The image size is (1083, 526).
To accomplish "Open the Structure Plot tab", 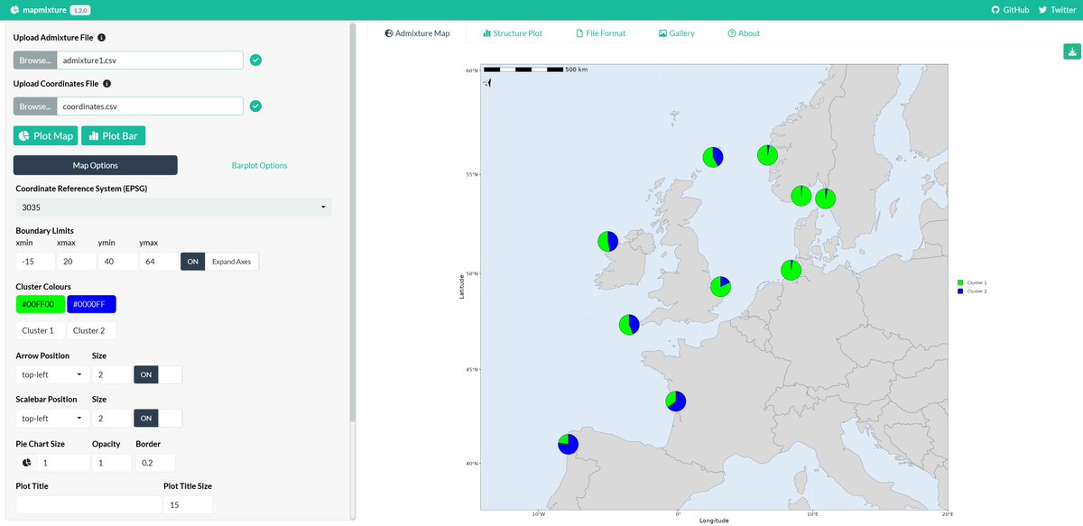I will coord(513,33).
